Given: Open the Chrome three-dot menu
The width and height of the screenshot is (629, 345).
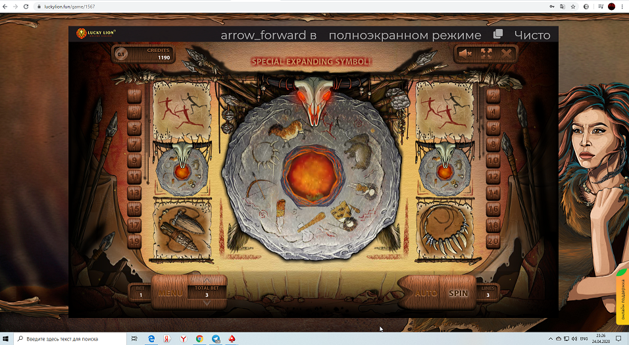Looking at the screenshot, I should [x=622, y=7].
